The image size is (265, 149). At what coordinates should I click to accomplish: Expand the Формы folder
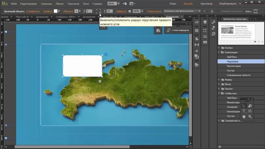tap(219, 79)
